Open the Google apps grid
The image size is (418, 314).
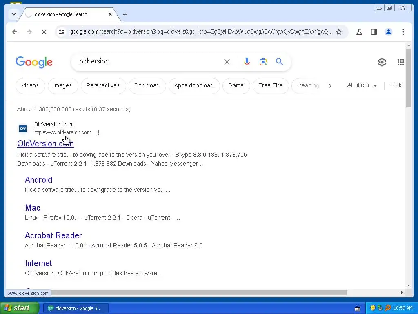tap(401, 62)
